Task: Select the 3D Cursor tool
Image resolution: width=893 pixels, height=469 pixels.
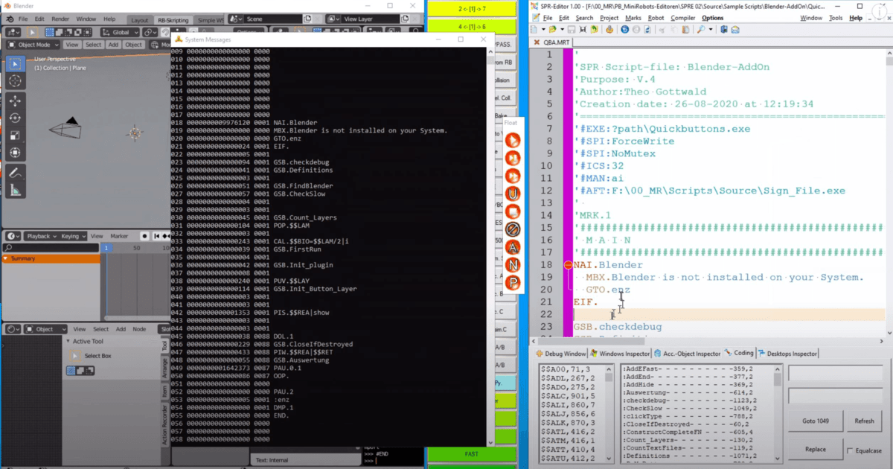Action: (16, 80)
